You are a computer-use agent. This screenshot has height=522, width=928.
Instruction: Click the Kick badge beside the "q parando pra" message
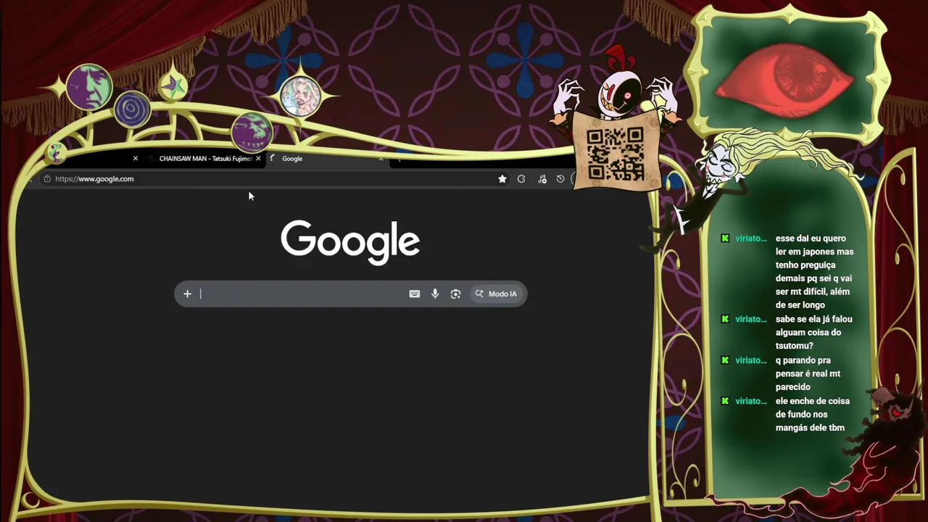coord(725,360)
